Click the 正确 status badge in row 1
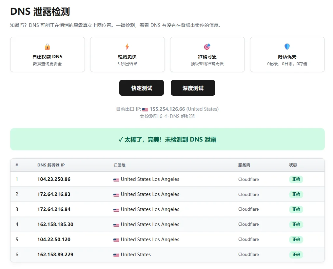The image size is (333, 269). click(x=296, y=179)
